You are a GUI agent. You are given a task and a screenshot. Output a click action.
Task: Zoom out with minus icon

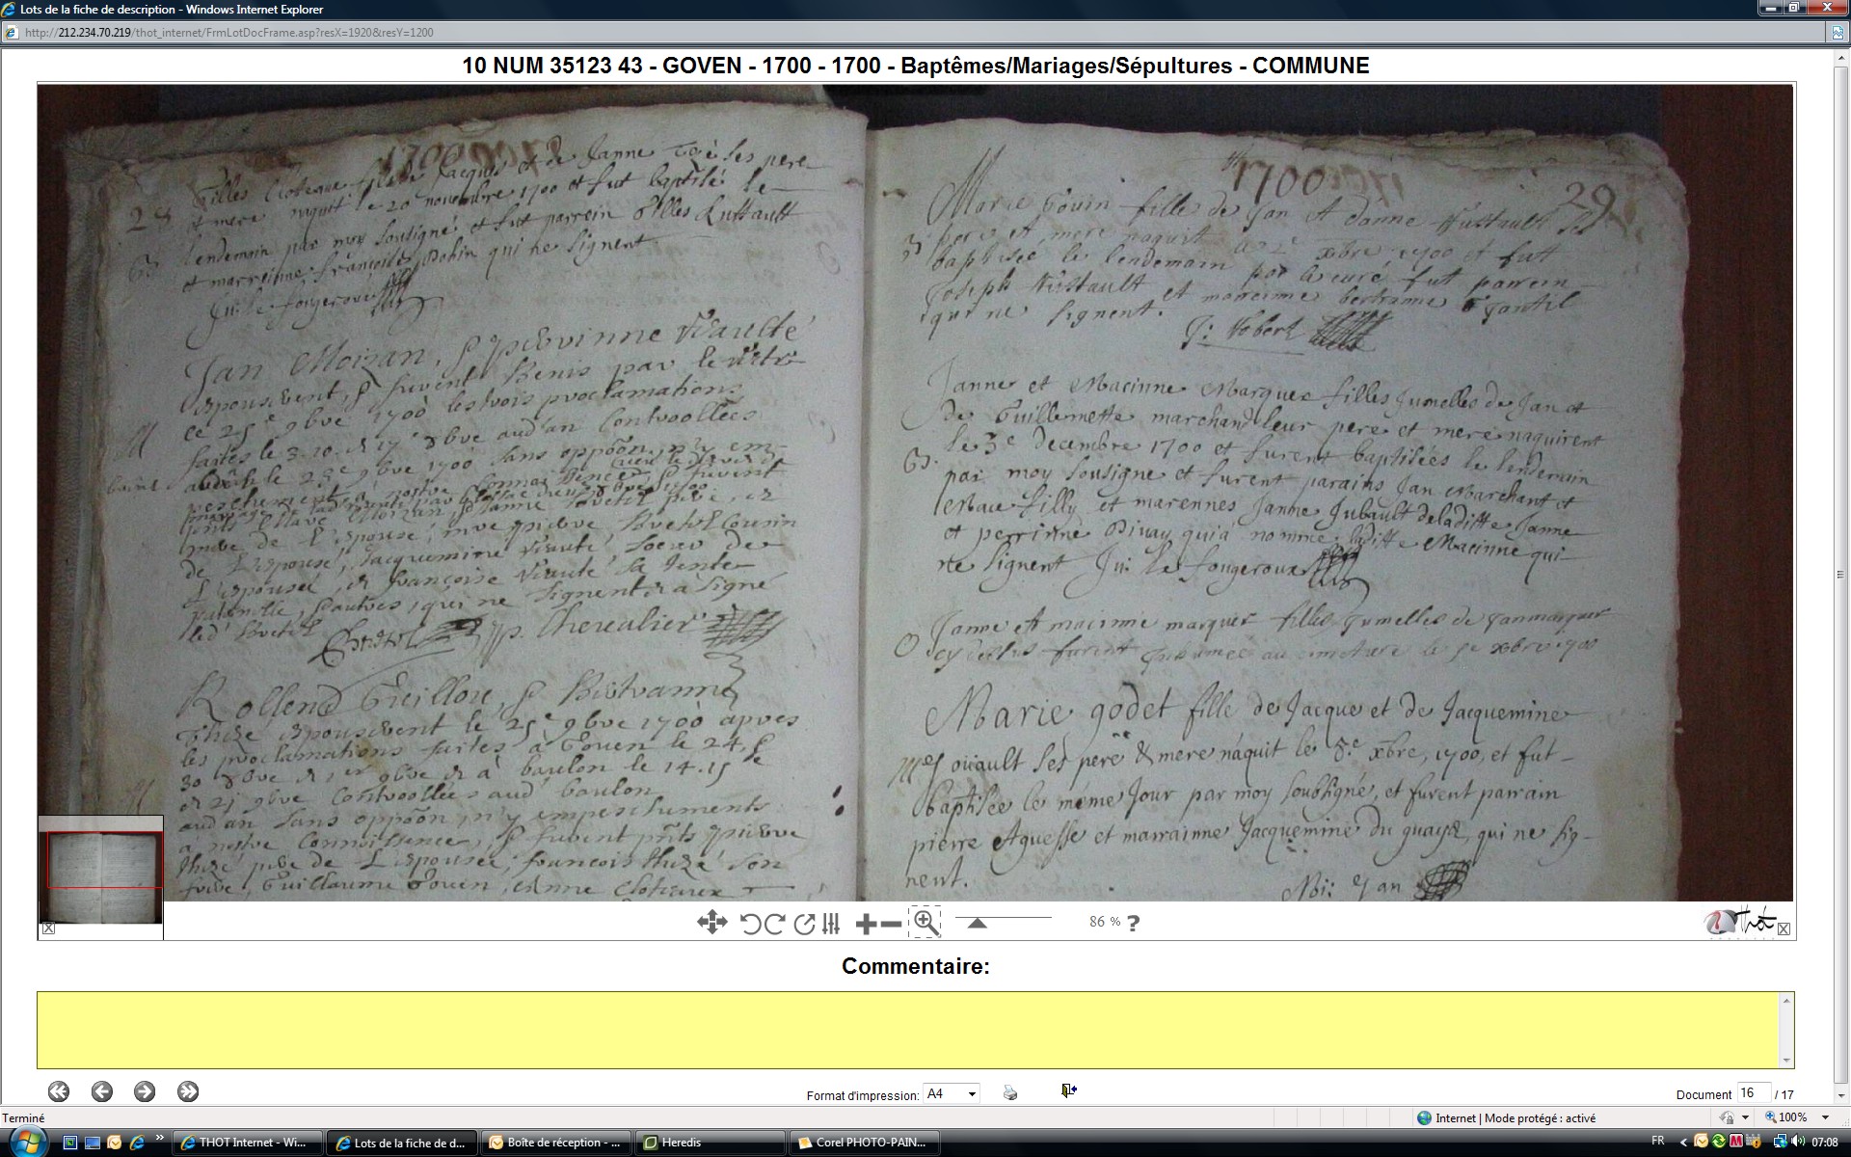click(892, 925)
